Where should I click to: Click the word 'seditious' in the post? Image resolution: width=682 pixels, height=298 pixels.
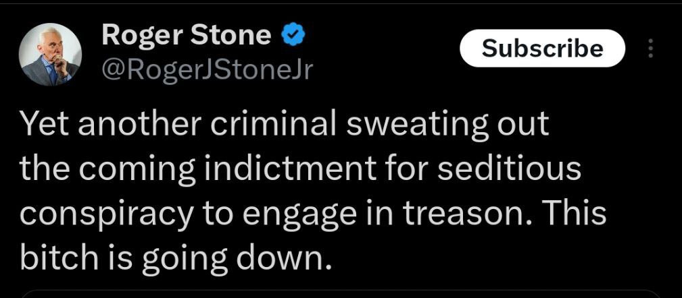[509, 170]
